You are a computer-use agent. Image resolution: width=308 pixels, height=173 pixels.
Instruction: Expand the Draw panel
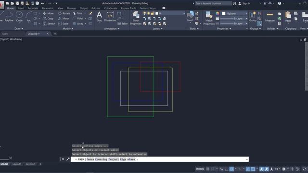[x=19, y=29]
